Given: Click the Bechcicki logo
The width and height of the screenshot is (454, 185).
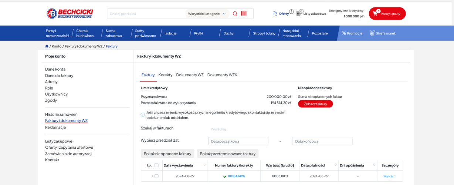Looking at the screenshot, I should click(x=70, y=13).
